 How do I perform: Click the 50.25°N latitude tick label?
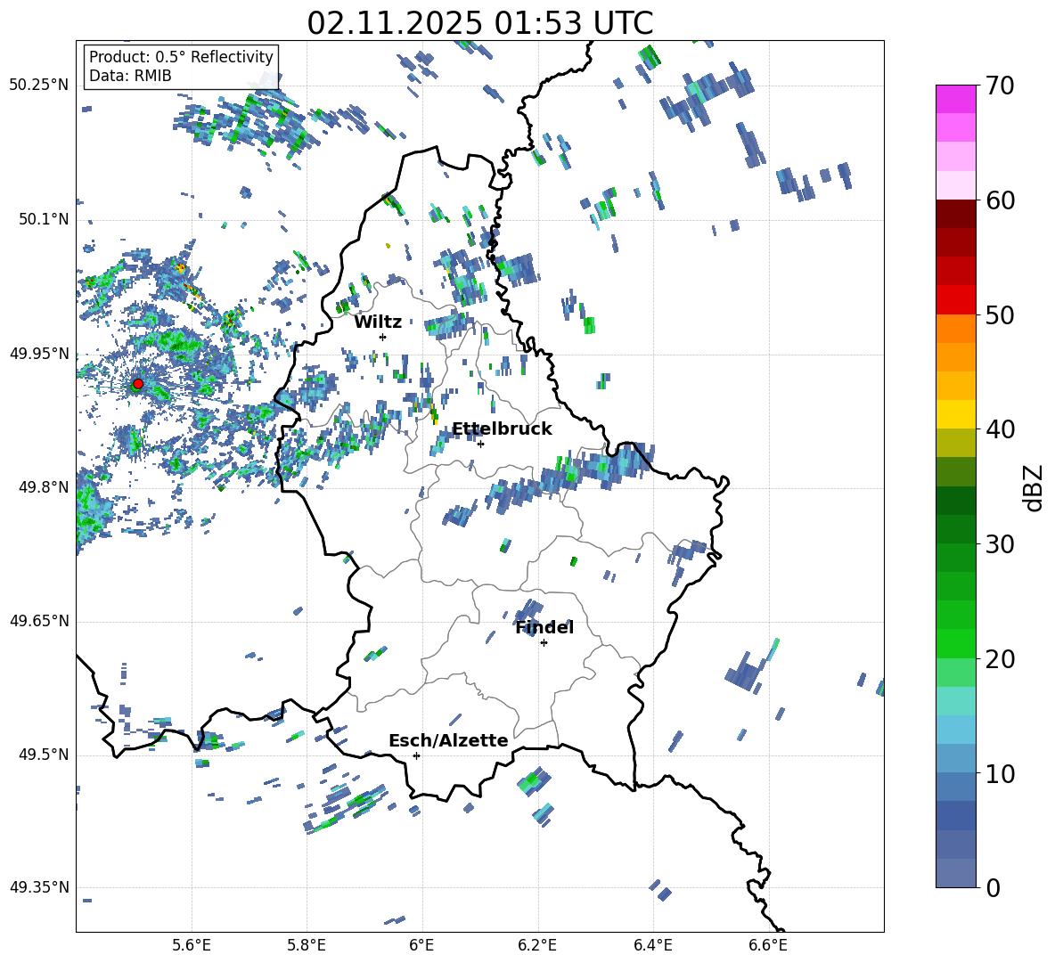point(39,86)
